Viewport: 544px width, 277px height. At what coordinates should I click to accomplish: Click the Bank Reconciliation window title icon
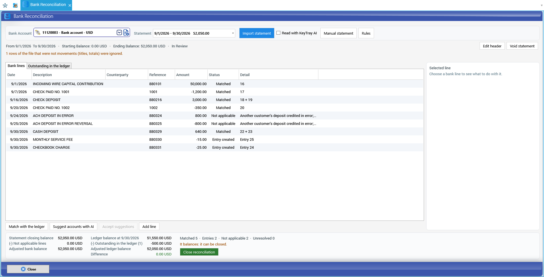click(7, 16)
